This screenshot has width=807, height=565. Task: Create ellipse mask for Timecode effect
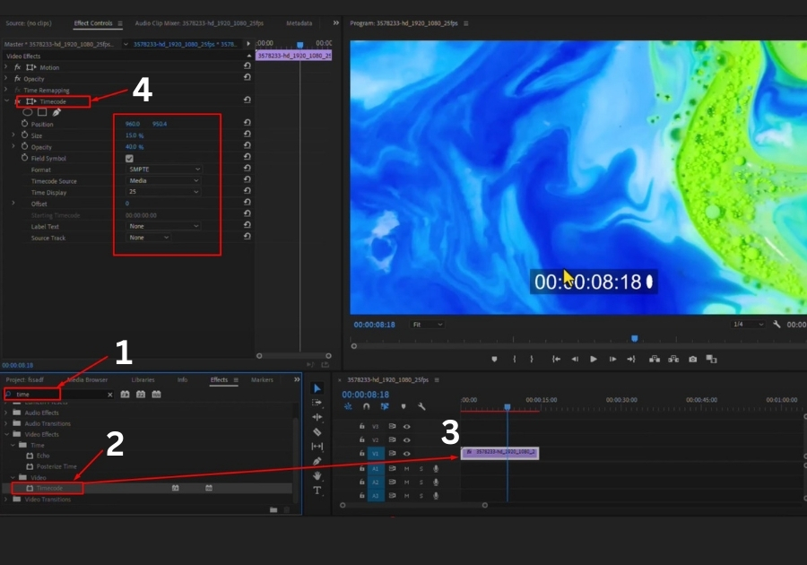point(28,112)
